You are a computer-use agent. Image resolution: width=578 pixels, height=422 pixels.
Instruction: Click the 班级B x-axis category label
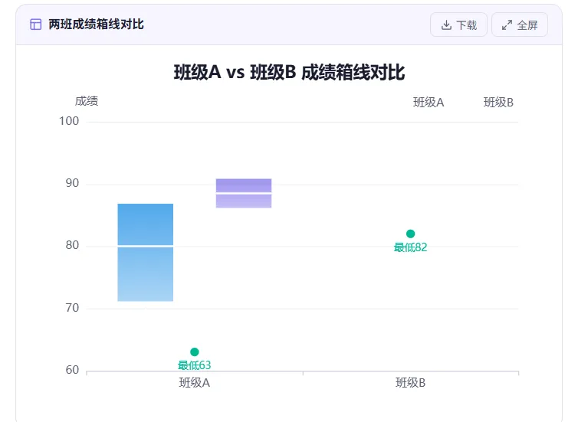click(x=411, y=383)
